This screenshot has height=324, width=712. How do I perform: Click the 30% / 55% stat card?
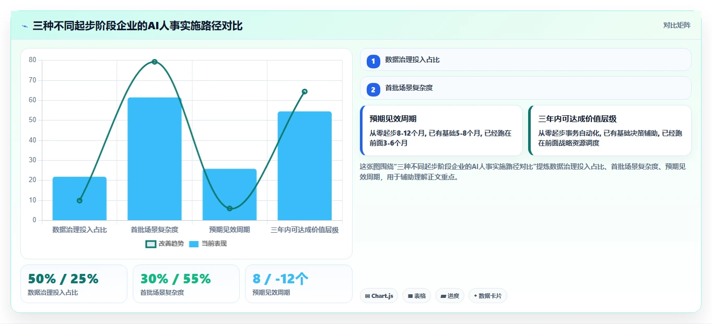pyautogui.click(x=186, y=284)
